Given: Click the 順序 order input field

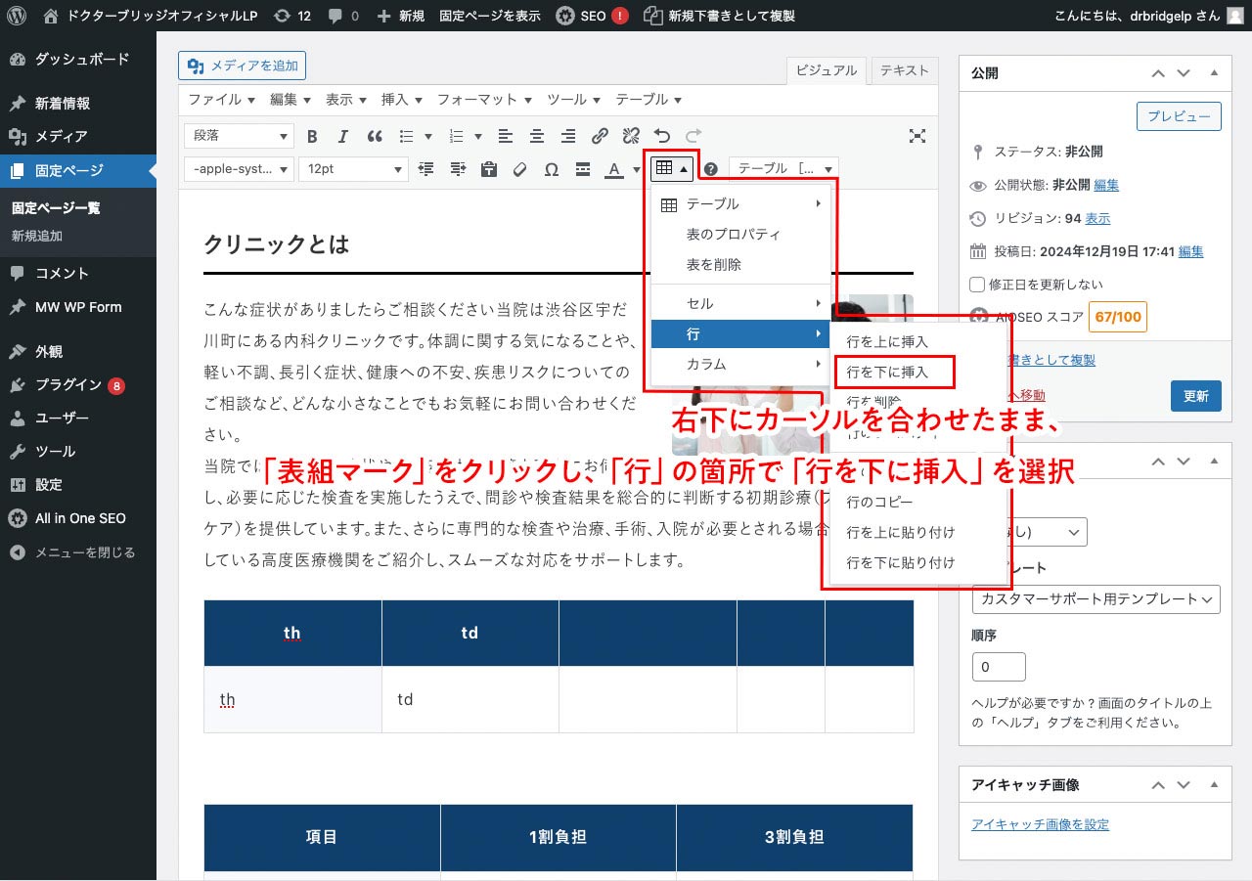Looking at the screenshot, I should click(999, 667).
